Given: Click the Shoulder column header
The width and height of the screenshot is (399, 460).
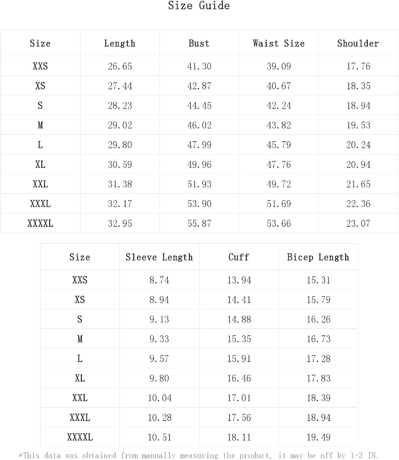Looking at the screenshot, I should (x=358, y=43).
